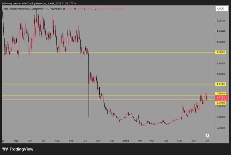Click the Feb label on time axis
This screenshot has height=155, width=231.
[140, 141]
